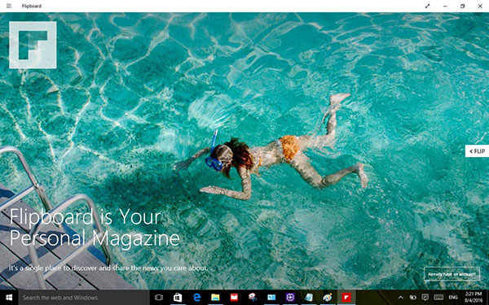Image resolution: width=489 pixels, height=305 pixels.
Task: Open the "Already have an account?" link
Action: pyautogui.click(x=452, y=274)
